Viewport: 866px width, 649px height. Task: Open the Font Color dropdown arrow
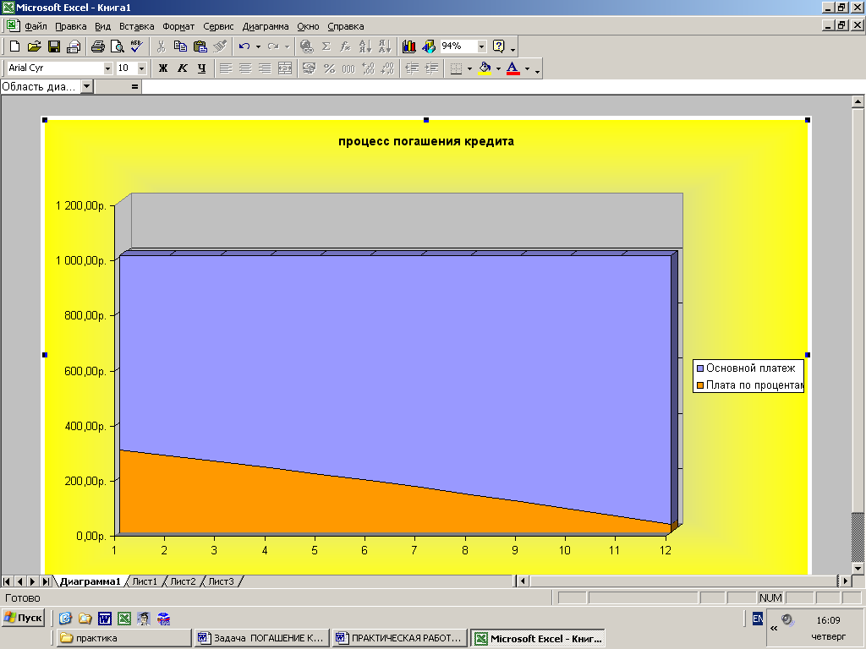point(527,68)
